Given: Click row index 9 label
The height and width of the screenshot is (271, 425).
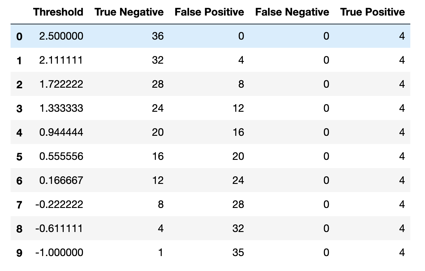Looking at the screenshot, I should point(19,253).
